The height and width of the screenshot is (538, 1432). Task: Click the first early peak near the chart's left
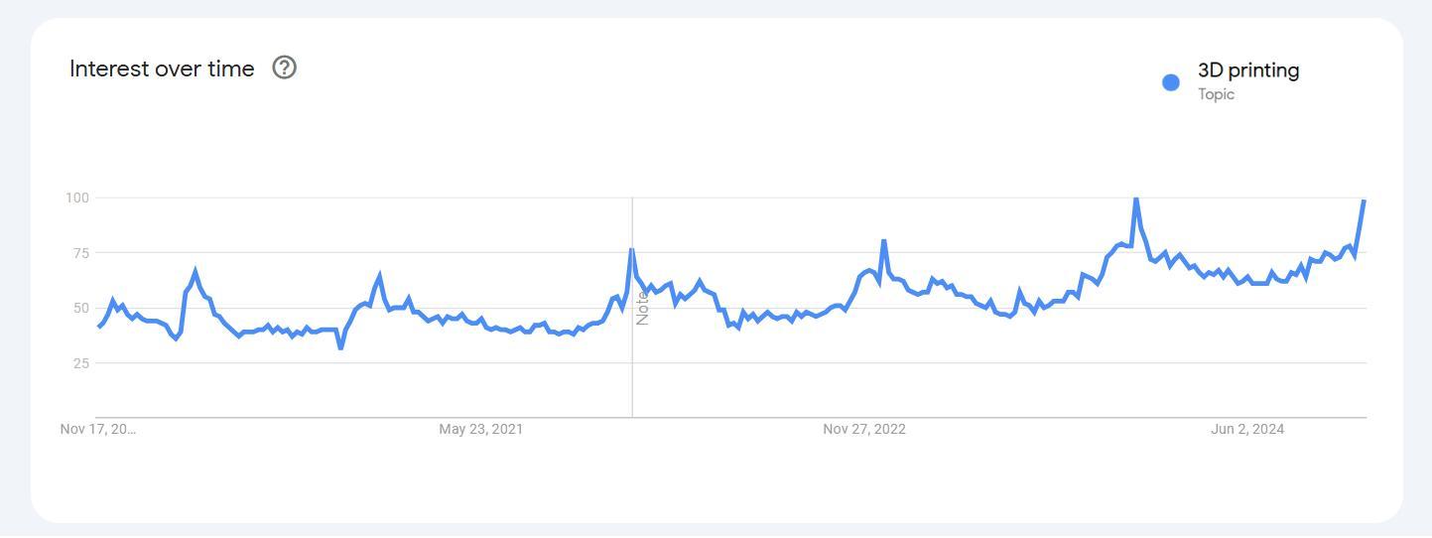click(x=195, y=271)
